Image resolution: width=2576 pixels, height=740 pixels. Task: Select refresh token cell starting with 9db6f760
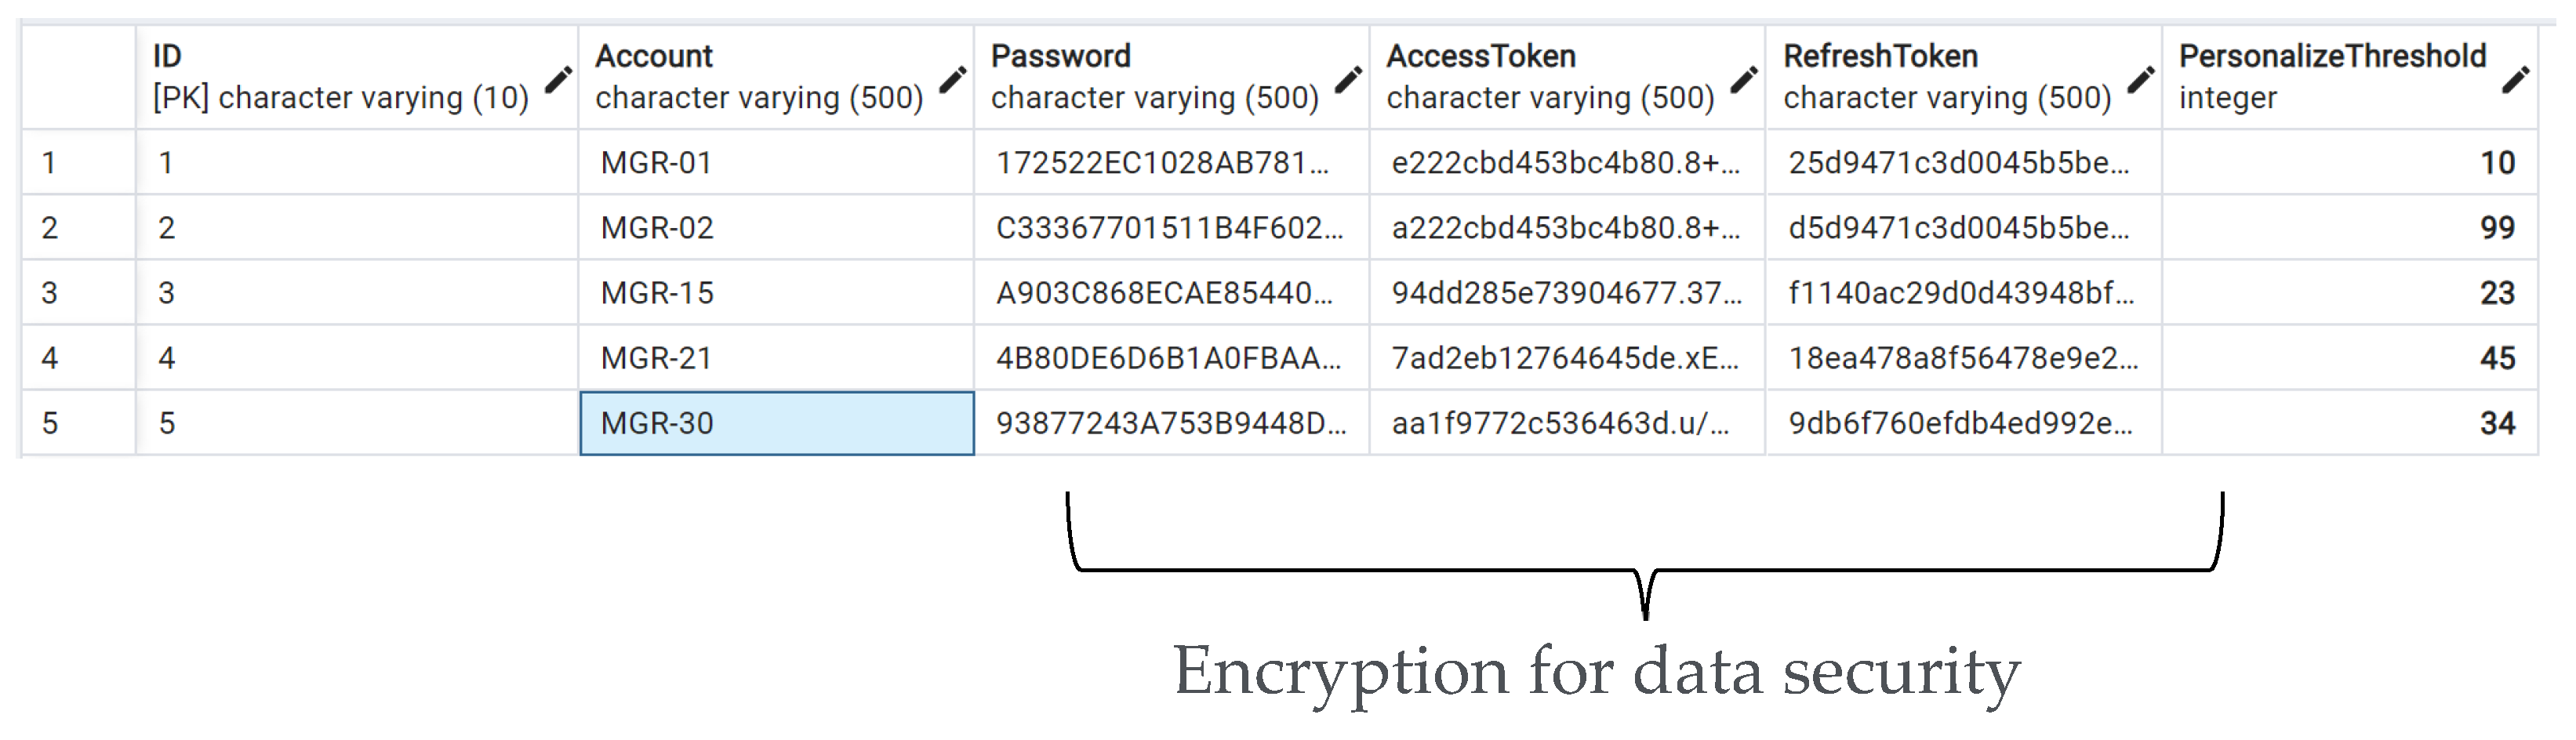(1962, 423)
